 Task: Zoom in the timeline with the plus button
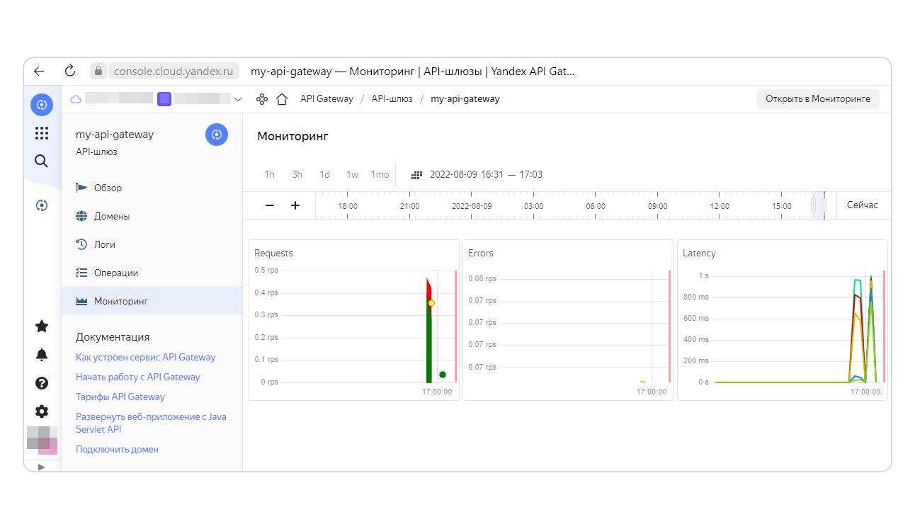pos(295,205)
